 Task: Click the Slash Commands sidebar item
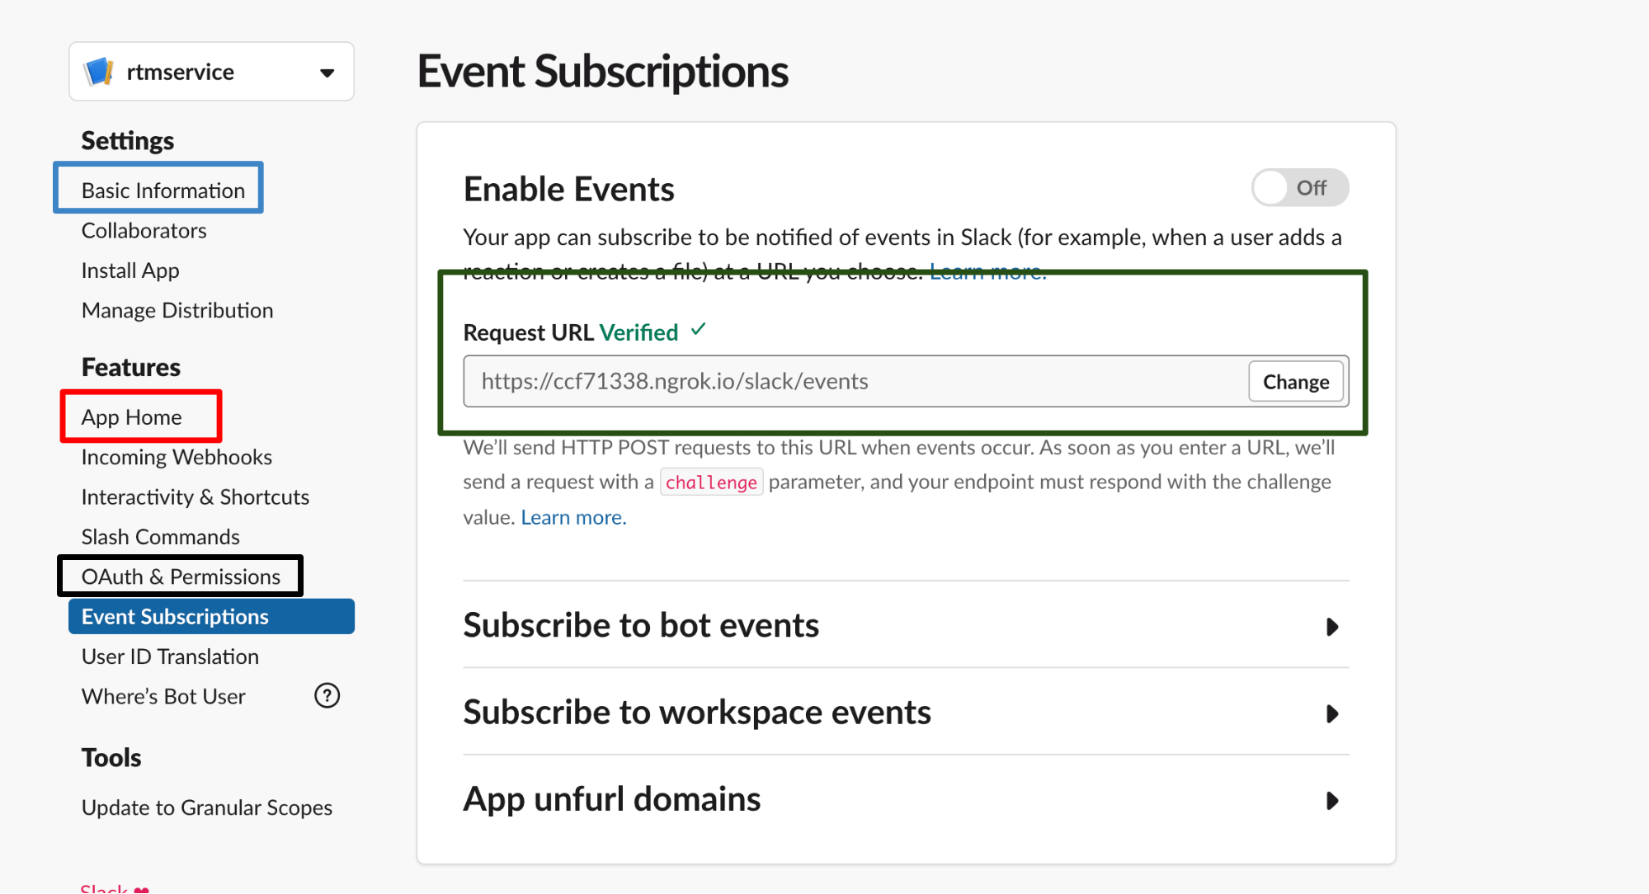[x=159, y=537]
